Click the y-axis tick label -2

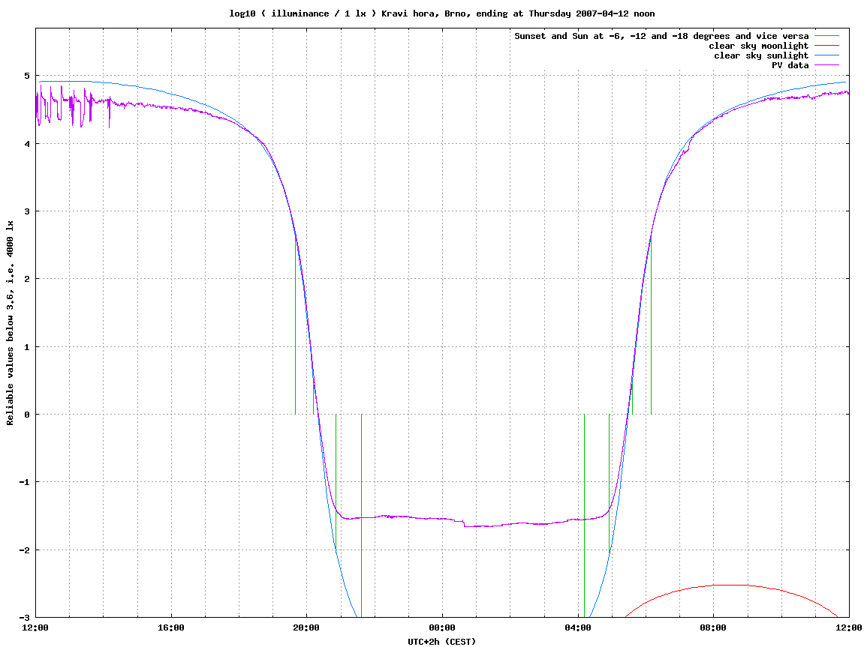(25, 550)
